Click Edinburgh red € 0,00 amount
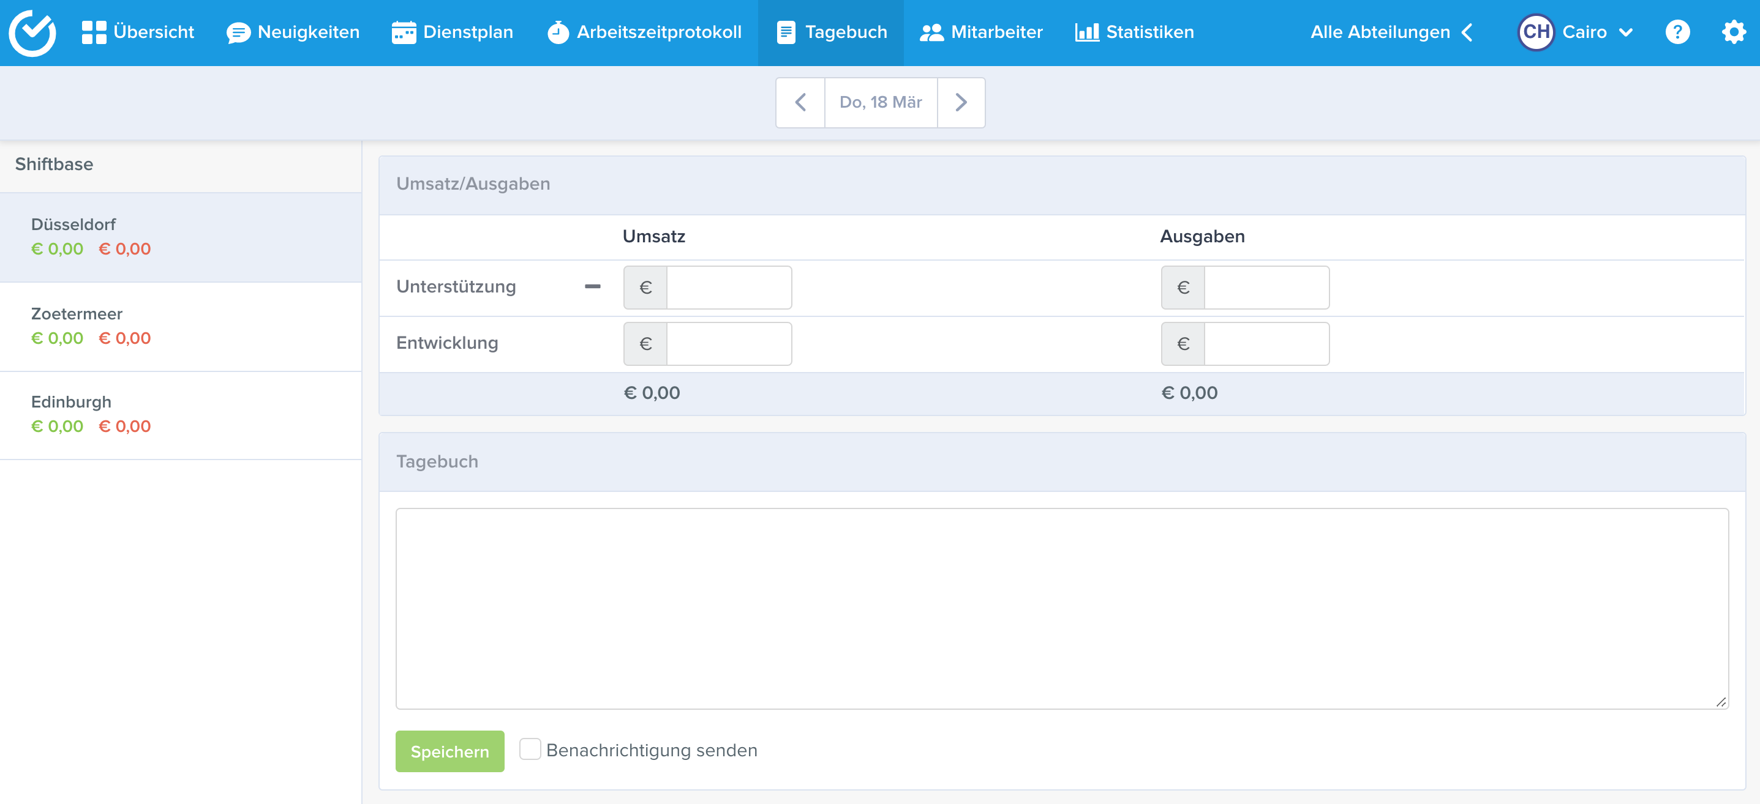 click(125, 426)
